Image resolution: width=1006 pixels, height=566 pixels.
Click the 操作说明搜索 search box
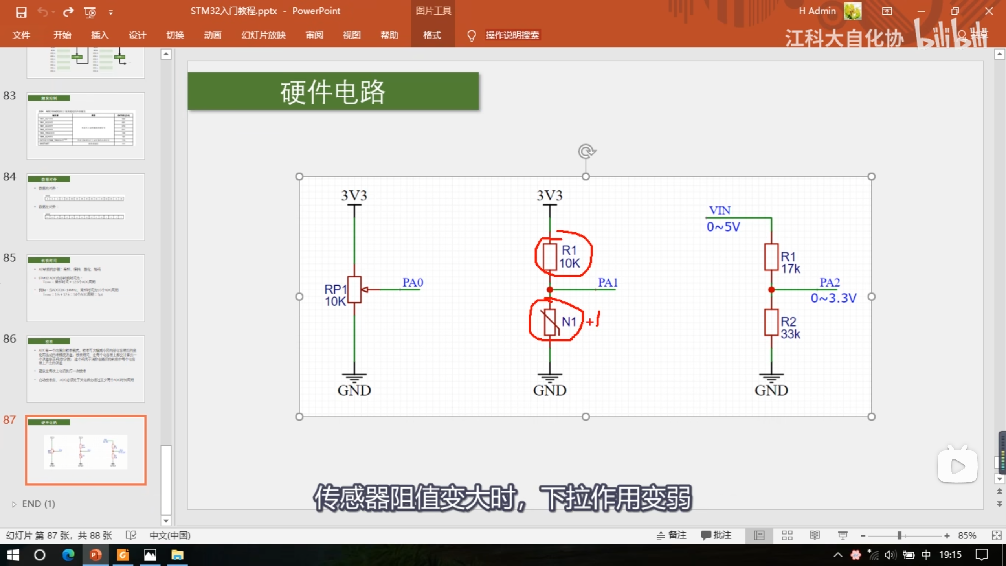click(512, 35)
